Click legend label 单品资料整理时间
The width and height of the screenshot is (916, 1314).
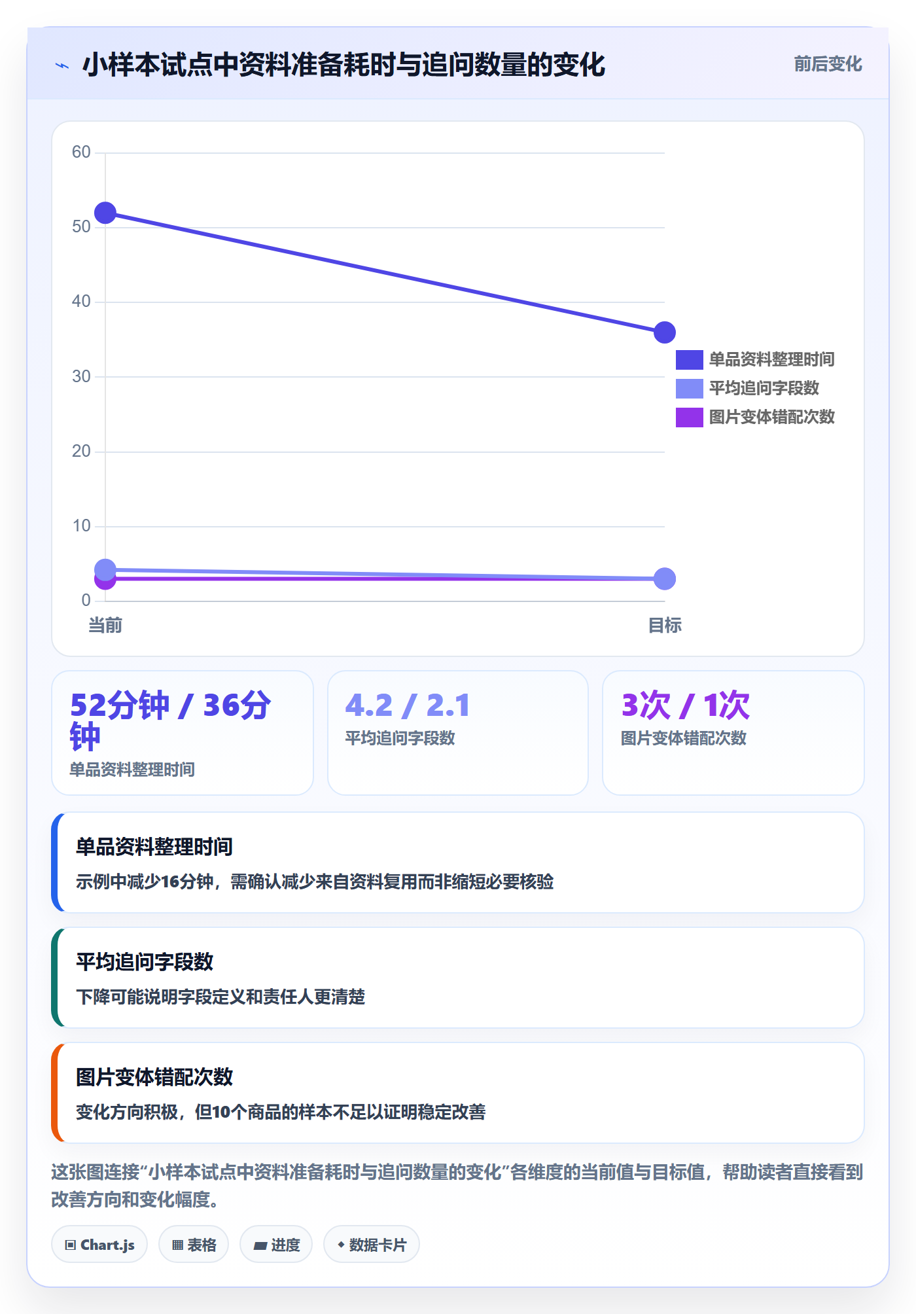(771, 360)
